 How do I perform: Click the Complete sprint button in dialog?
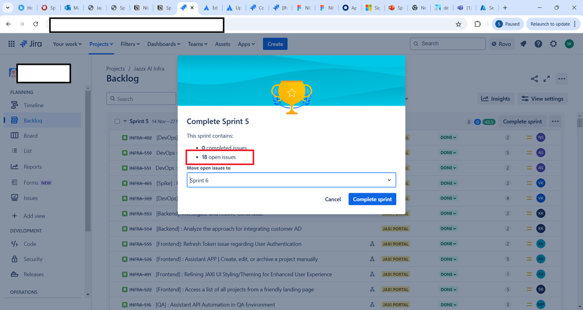372,199
